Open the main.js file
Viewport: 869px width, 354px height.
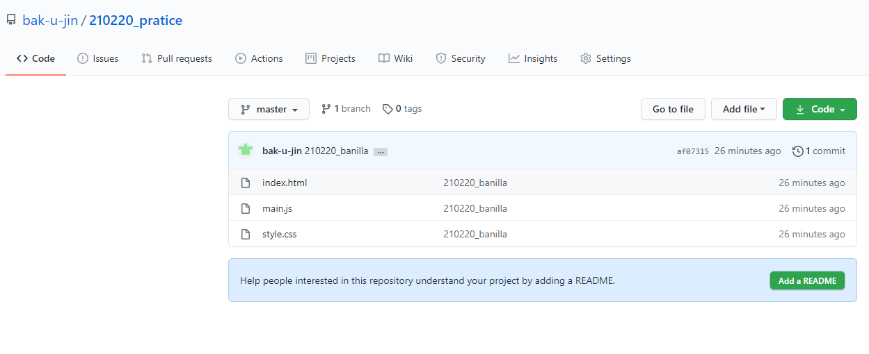278,208
